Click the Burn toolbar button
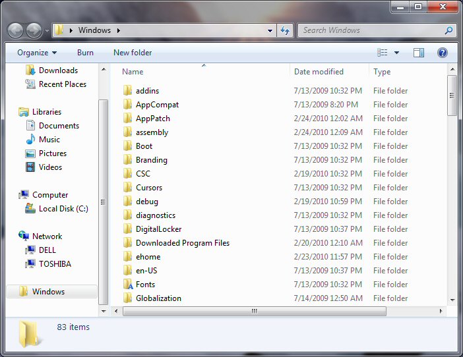The width and height of the screenshot is (463, 357). tap(85, 53)
